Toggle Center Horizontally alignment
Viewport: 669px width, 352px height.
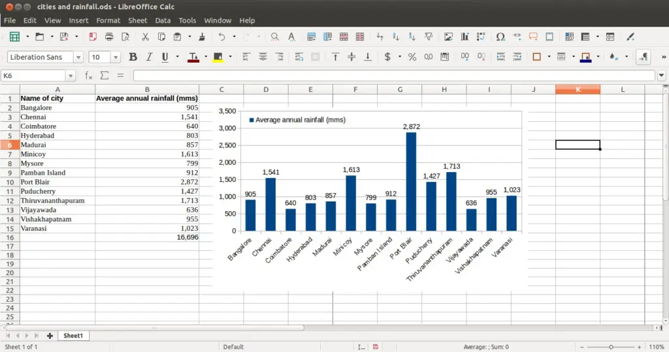click(x=263, y=57)
